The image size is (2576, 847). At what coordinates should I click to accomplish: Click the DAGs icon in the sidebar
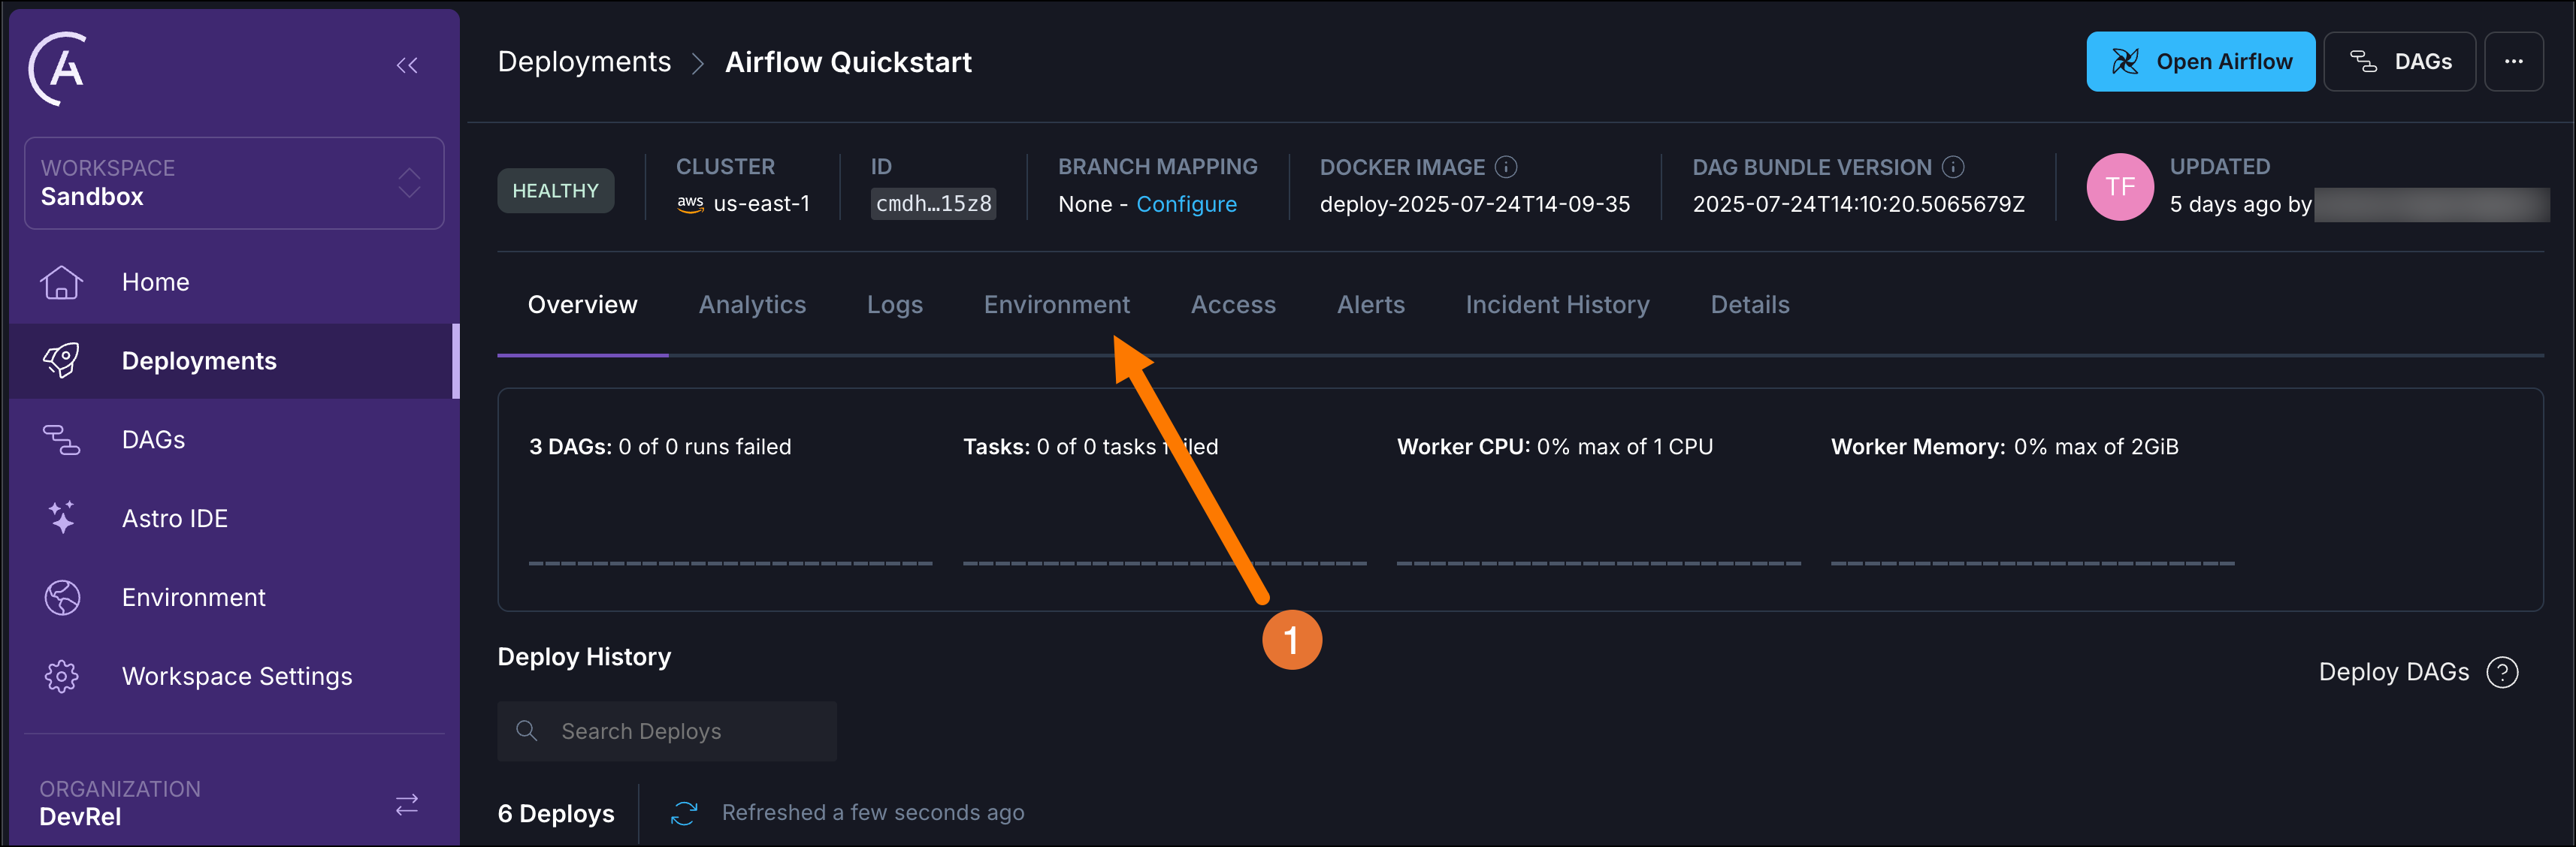click(61, 439)
